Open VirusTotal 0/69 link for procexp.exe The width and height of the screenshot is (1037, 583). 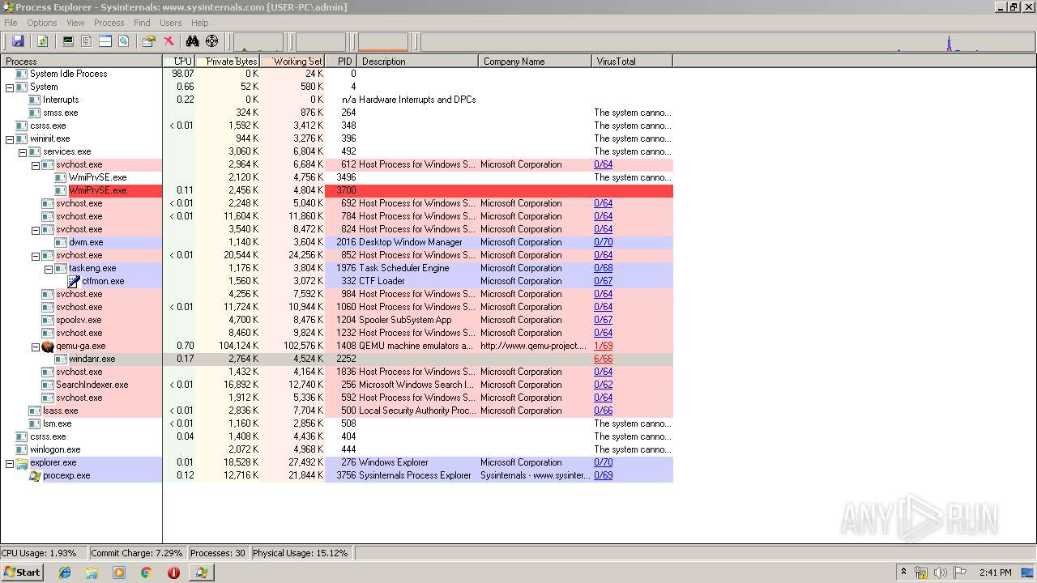604,475
